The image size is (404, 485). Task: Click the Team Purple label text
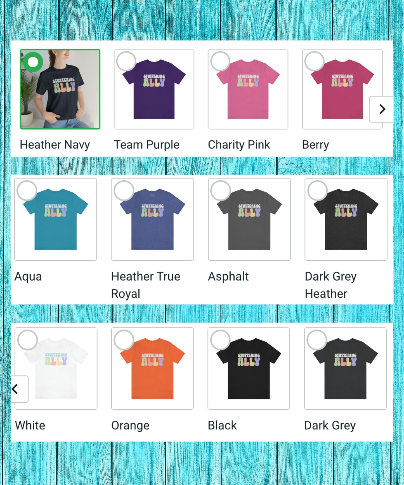(x=147, y=145)
